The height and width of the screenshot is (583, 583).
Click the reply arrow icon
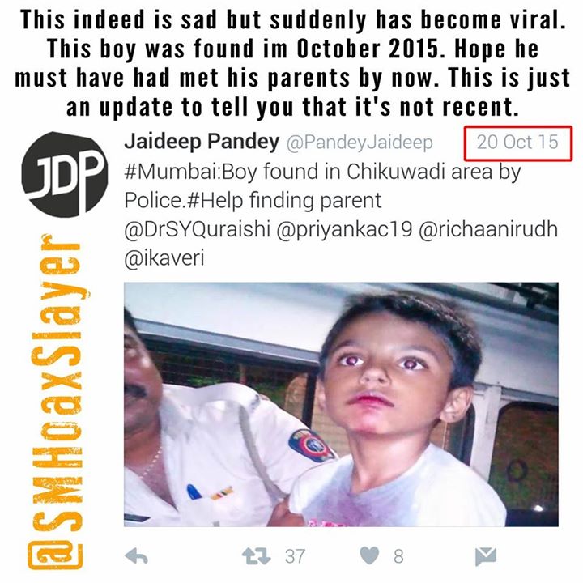(x=137, y=556)
